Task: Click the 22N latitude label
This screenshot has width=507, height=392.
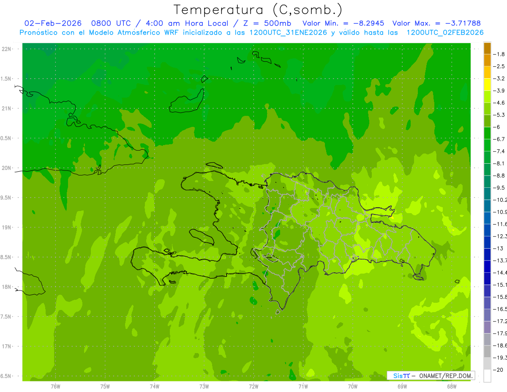Action: 7,49
